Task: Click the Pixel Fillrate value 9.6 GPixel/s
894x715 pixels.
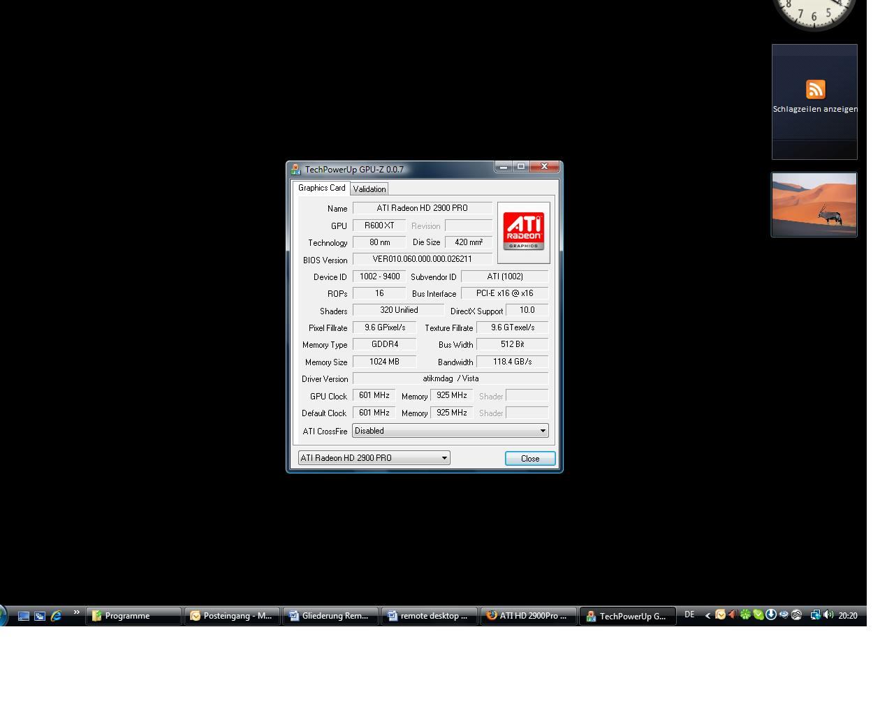Action: 385,327
